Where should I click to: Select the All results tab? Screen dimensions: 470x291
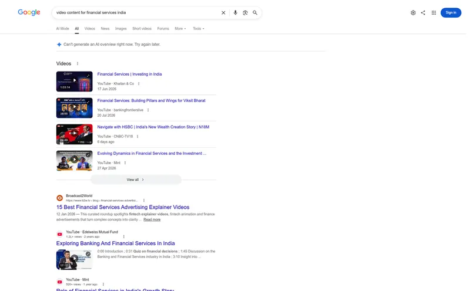click(x=77, y=28)
